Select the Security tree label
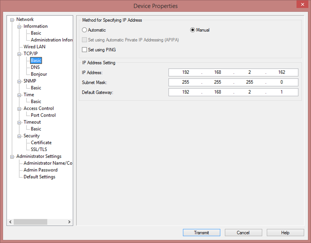Image resolution: width=311 pixels, height=243 pixels. [32, 135]
